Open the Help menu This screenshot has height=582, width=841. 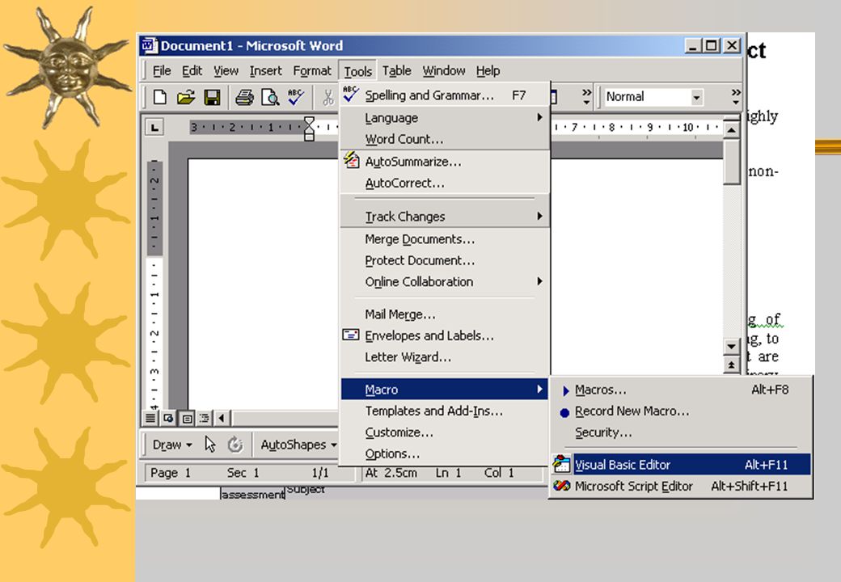click(x=488, y=71)
